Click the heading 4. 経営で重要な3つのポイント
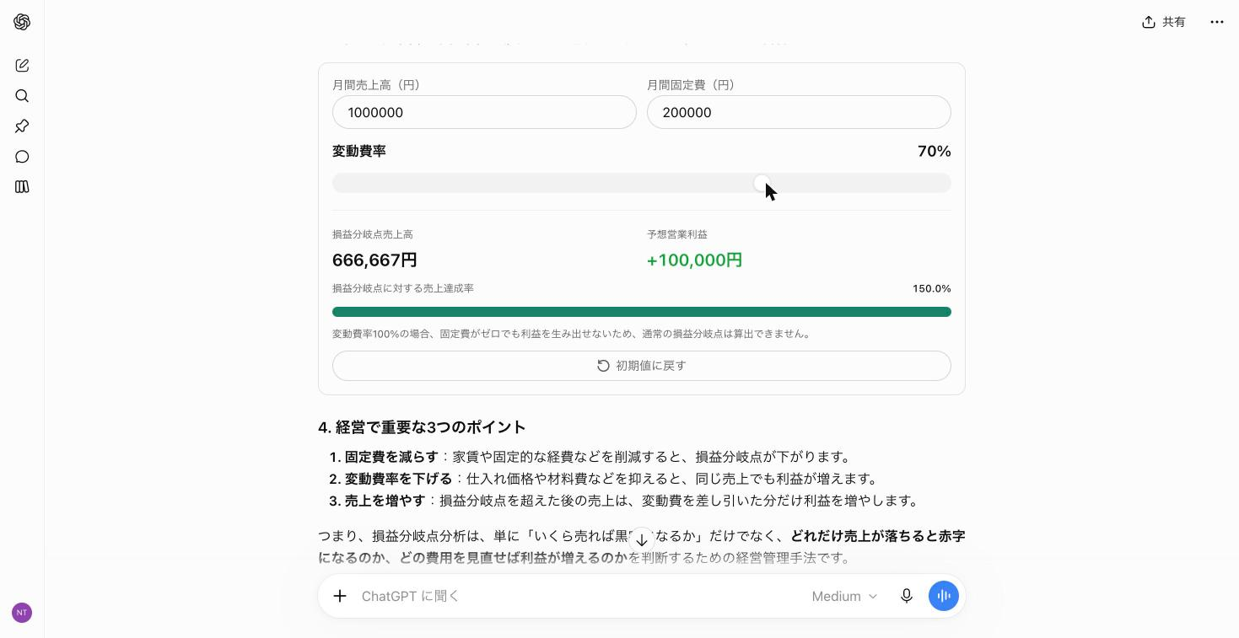1239x638 pixels. coord(422,427)
